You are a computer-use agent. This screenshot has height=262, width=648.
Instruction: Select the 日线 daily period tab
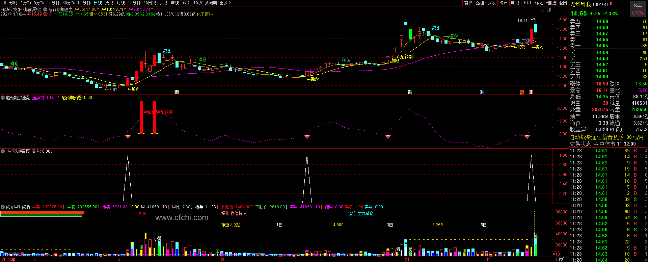coord(98,3)
